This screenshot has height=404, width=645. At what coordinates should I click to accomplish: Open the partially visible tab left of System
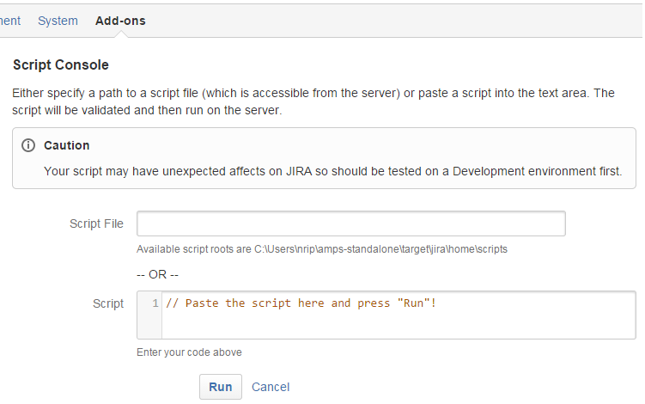(9, 21)
